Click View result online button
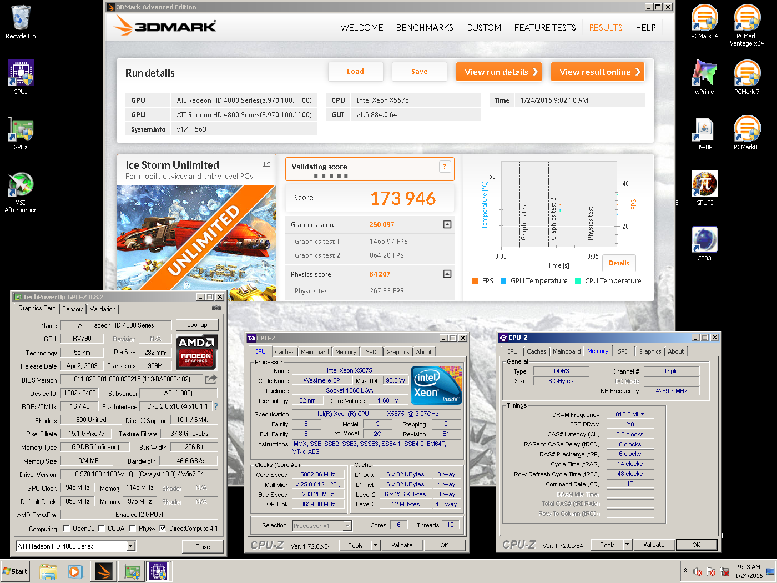Viewport: 777px width, 583px height. click(598, 72)
